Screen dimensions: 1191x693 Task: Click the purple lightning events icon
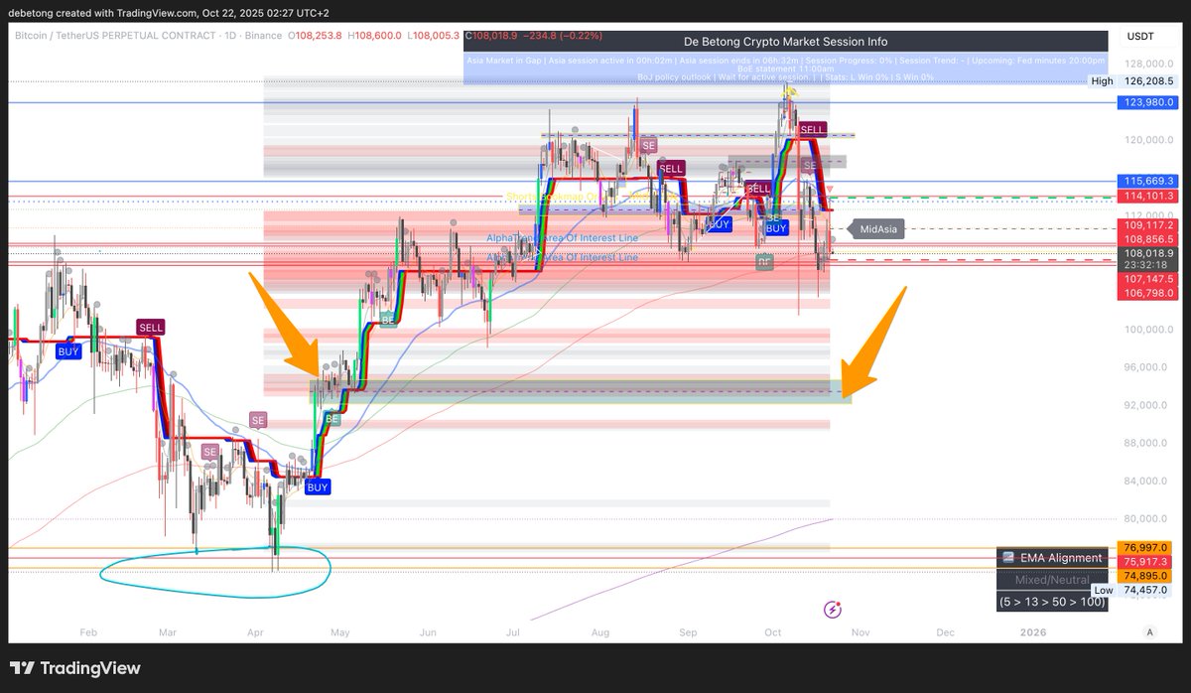(834, 609)
